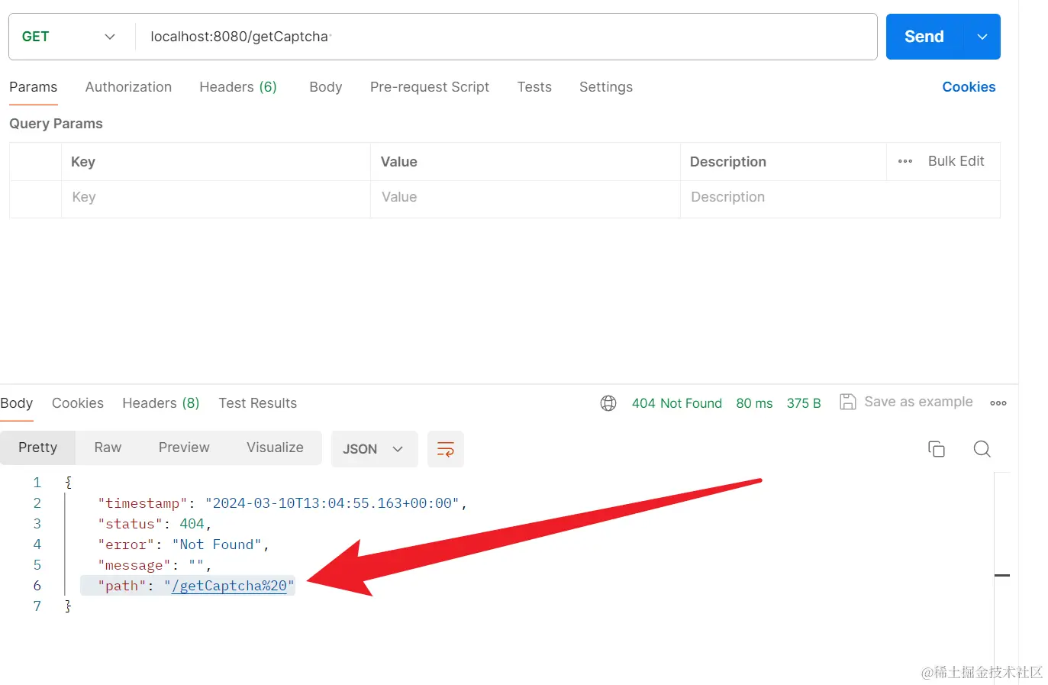The width and height of the screenshot is (1048, 685).
Task: Select the Visualize view mode
Action: click(x=275, y=448)
